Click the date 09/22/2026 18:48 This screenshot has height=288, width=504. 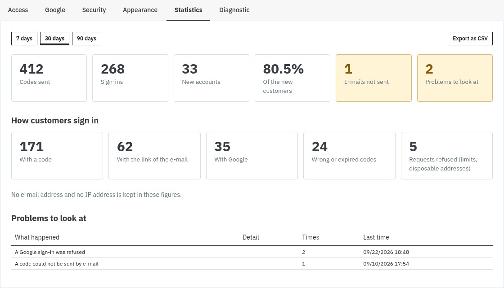click(386, 252)
